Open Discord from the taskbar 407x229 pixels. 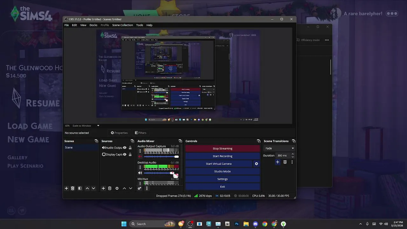pyautogui.click(x=255, y=224)
